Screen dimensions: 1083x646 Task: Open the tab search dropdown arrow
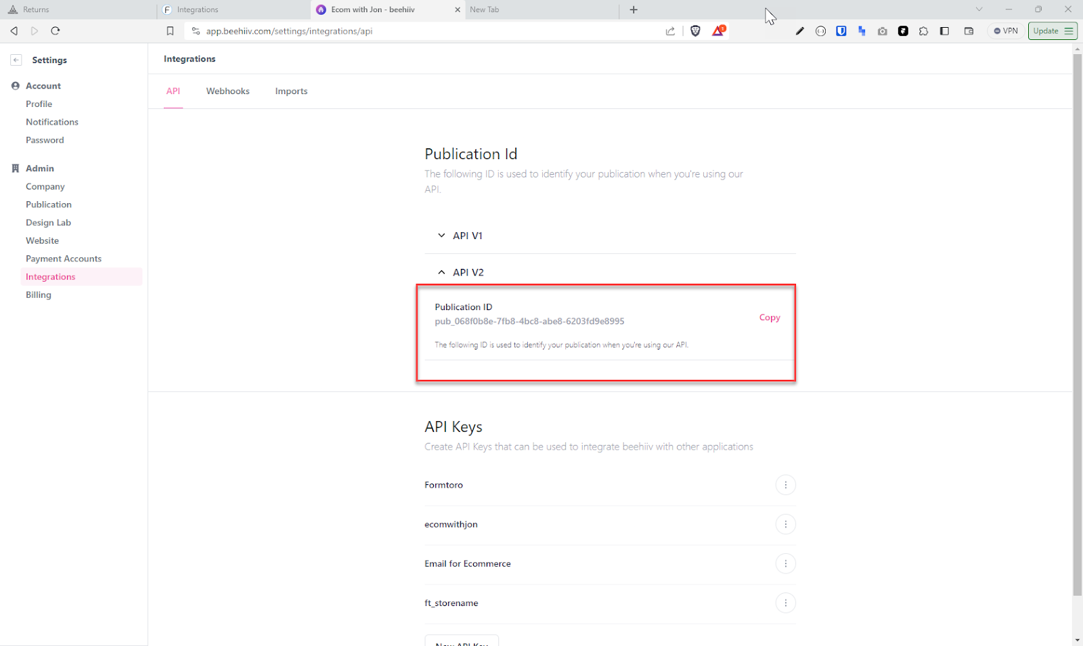pos(979,9)
